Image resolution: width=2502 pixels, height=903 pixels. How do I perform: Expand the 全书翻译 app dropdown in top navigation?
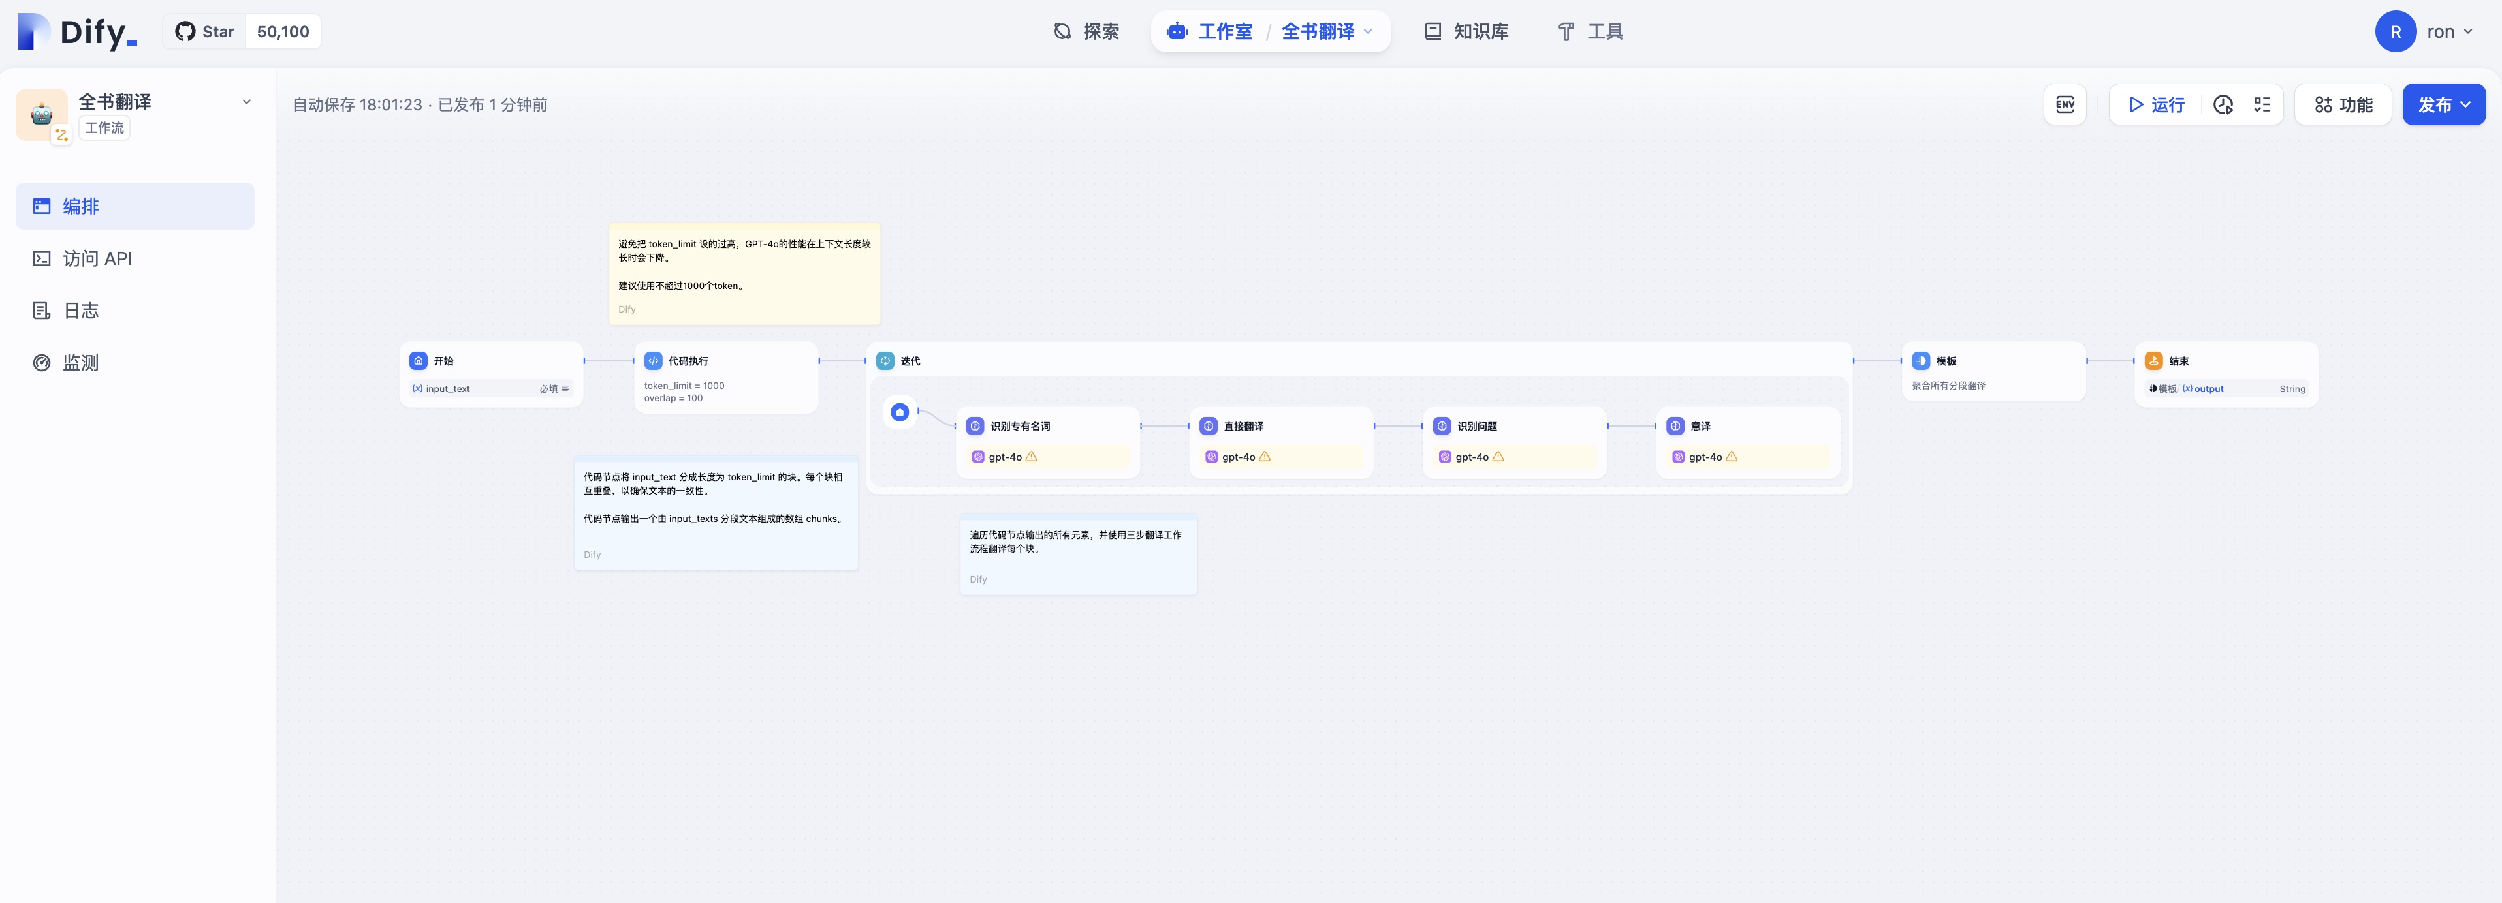tap(1327, 31)
